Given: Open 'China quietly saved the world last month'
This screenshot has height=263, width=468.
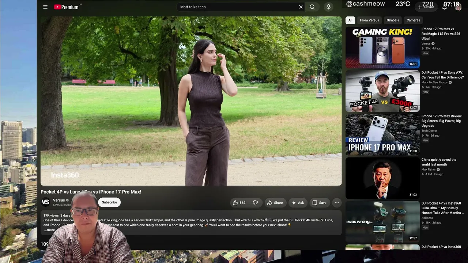Looking at the screenshot, I should click(439, 162).
